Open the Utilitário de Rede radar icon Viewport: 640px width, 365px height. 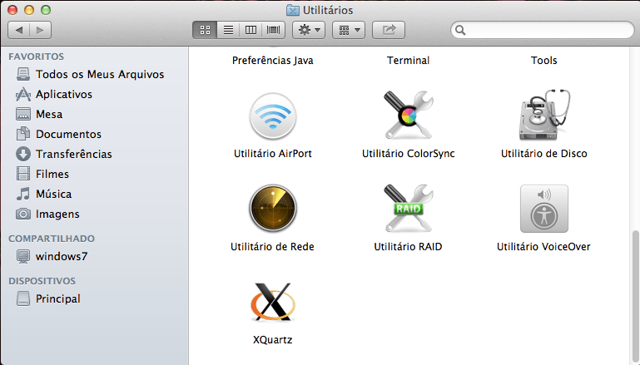click(272, 209)
